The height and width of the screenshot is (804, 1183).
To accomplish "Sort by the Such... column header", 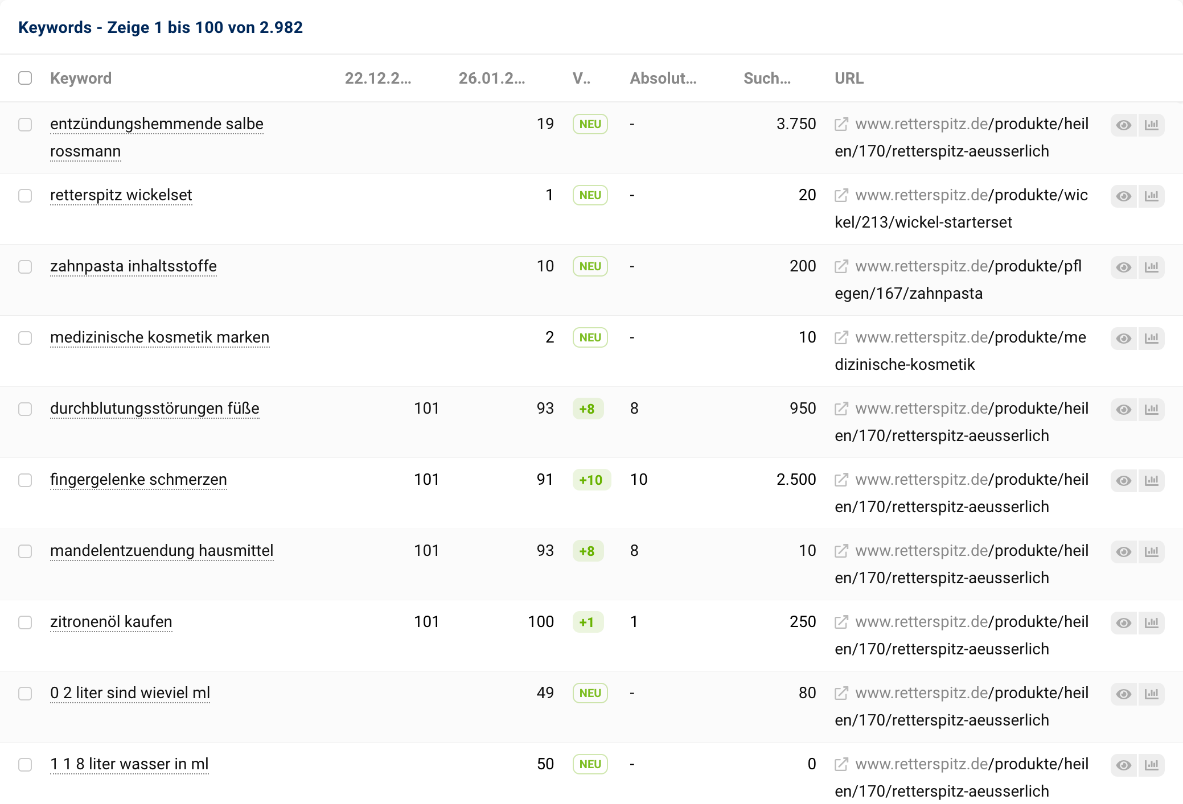I will tap(766, 79).
